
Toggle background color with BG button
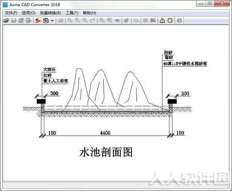pyautogui.click(x=153, y=20)
